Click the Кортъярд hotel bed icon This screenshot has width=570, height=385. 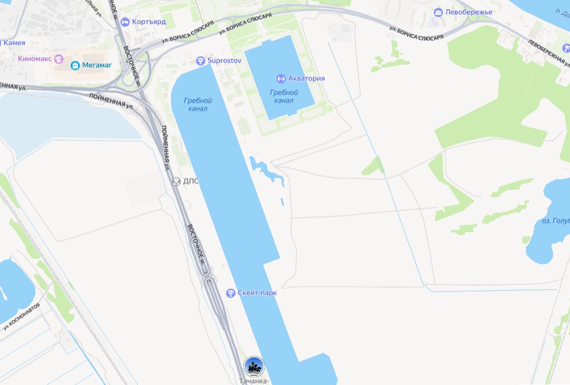click(x=125, y=22)
